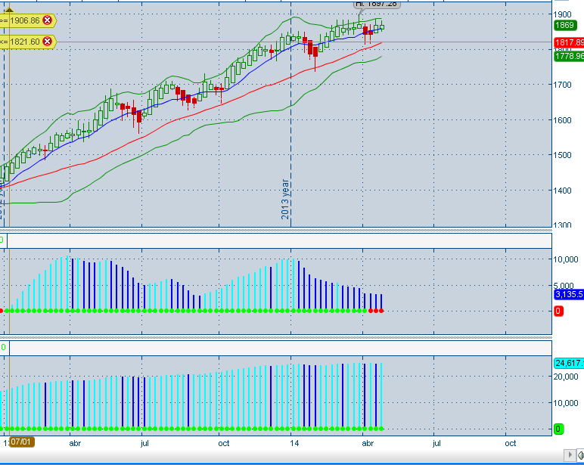Click the speaker-like icon beside scroll arrow
The image size is (584, 465).
pos(580,454)
